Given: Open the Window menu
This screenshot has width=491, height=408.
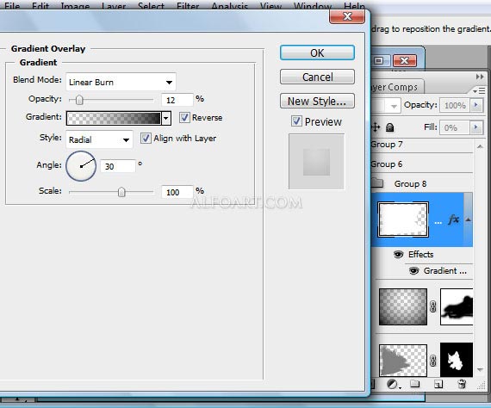Looking at the screenshot, I should [x=313, y=6].
